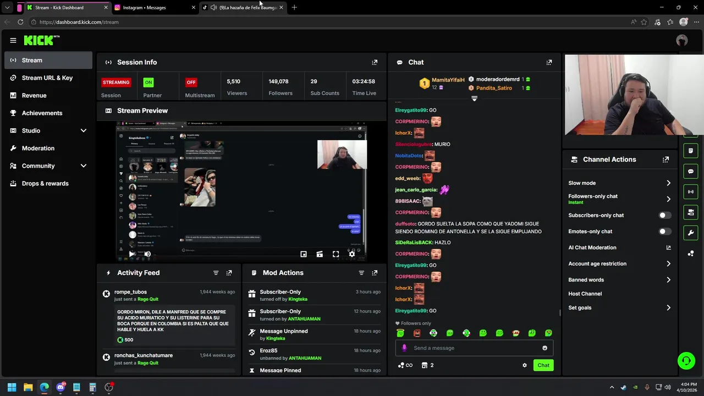This screenshot has height=396, width=704.
Task: Insert the red angry emote
Action: point(417,333)
